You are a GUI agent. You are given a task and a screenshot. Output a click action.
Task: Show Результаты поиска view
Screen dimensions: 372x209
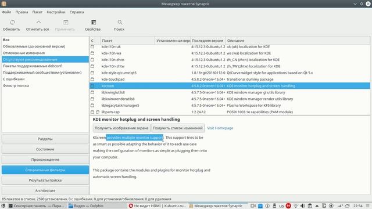[45, 180]
